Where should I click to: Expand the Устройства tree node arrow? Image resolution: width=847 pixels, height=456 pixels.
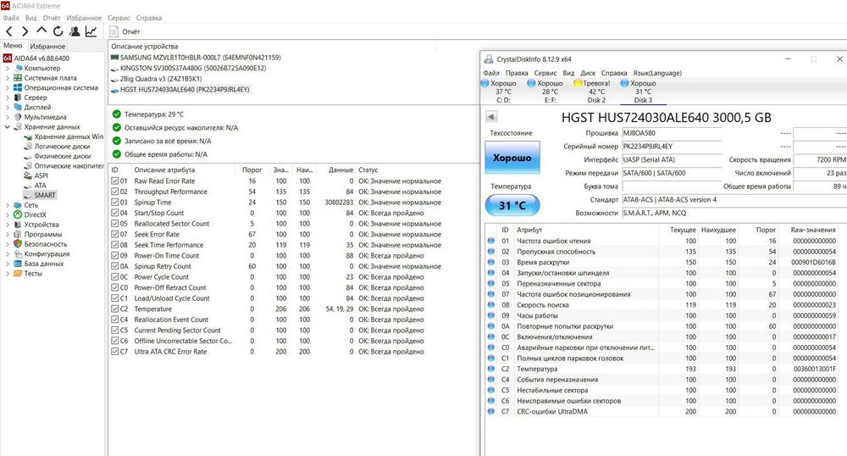pos(7,225)
